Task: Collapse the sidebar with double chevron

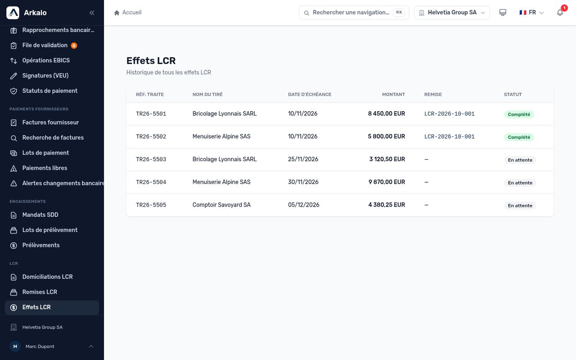Action: (x=92, y=13)
